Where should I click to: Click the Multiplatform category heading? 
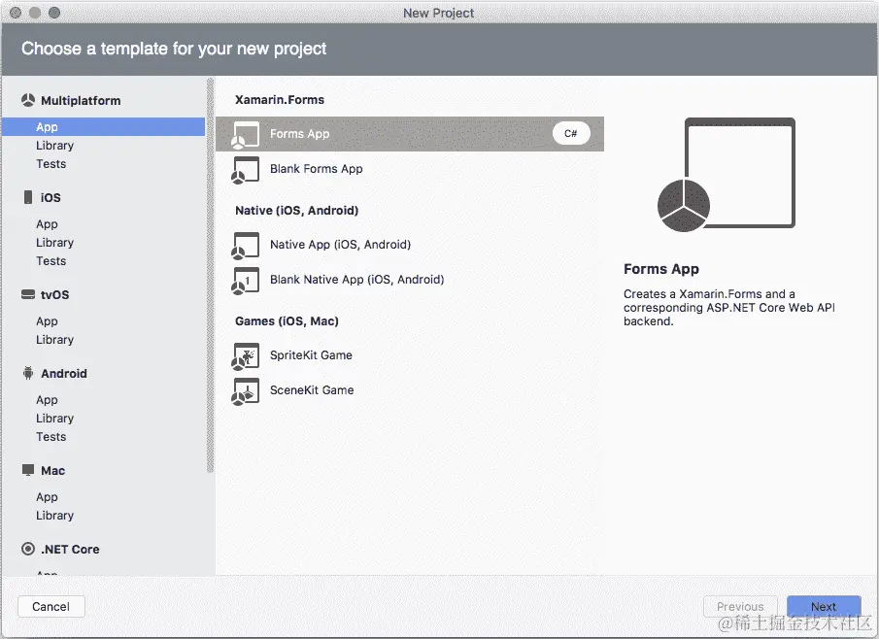[81, 101]
